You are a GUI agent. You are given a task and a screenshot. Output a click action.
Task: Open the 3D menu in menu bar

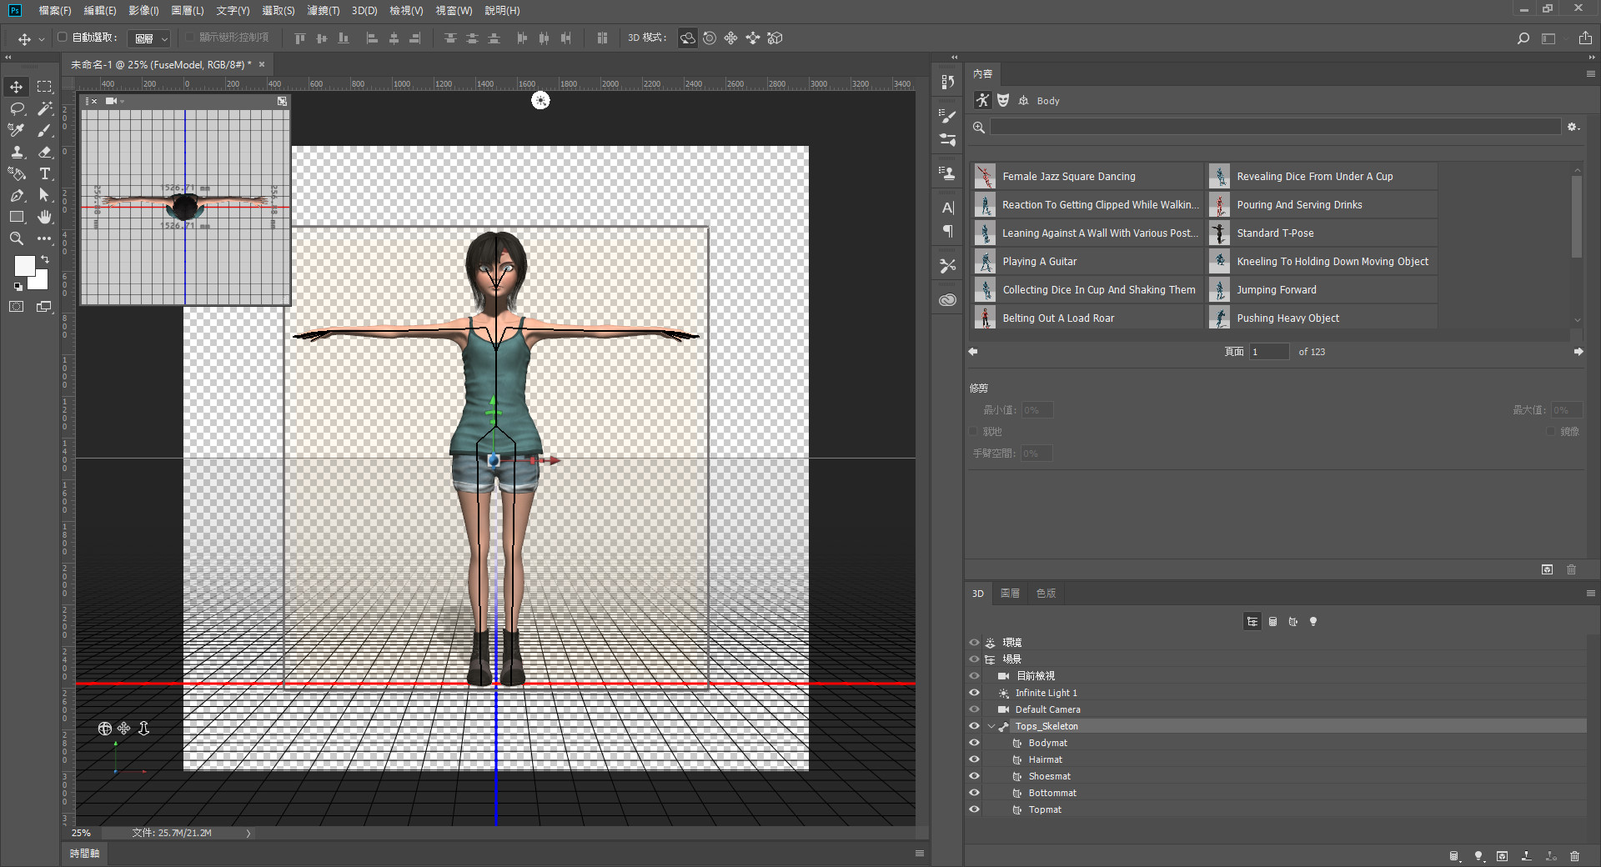coord(364,11)
